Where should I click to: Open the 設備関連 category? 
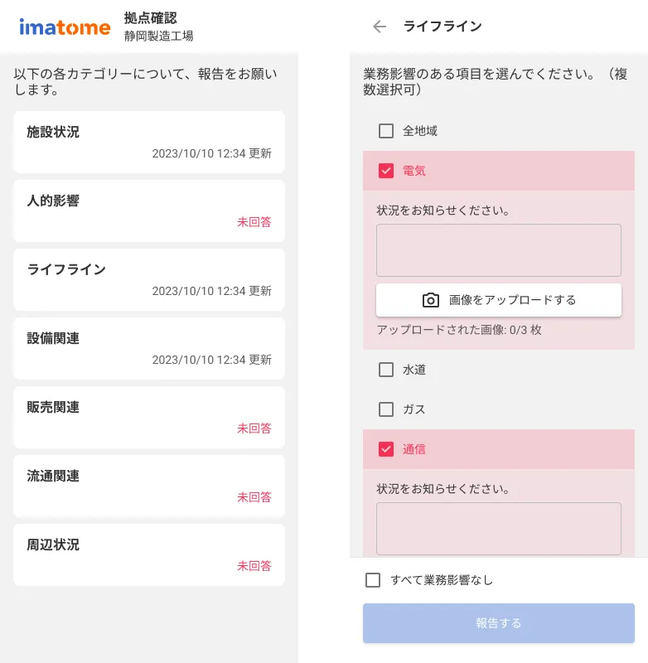[149, 348]
